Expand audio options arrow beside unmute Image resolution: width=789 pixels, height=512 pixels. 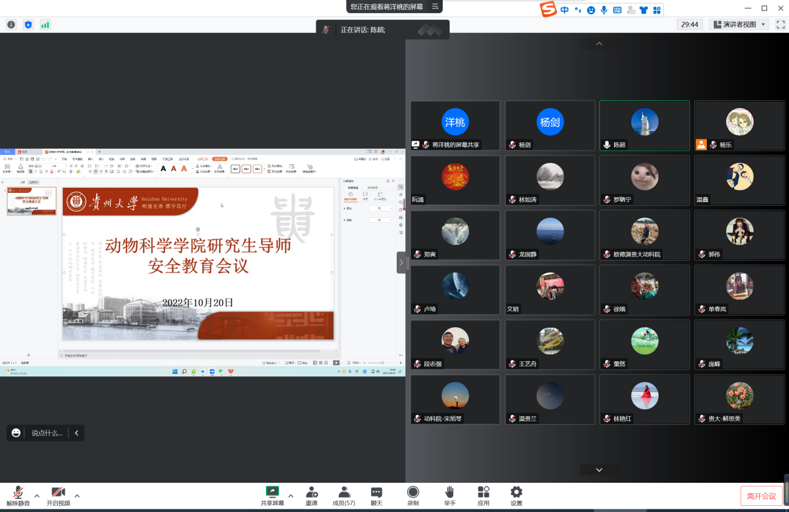pos(37,496)
